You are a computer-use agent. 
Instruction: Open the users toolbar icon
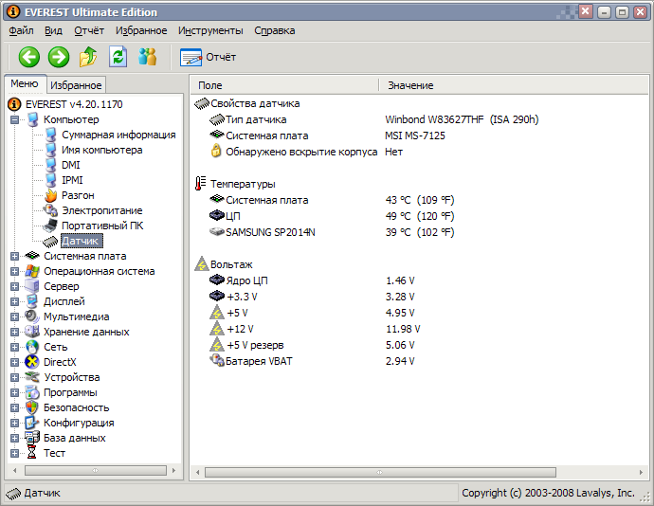(x=148, y=57)
